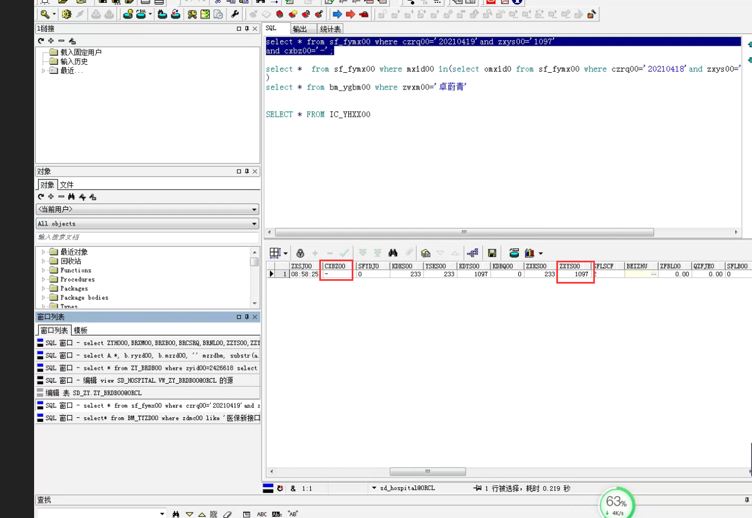Click the SELECT * FROM IC_YHXX00 line
The height and width of the screenshot is (518, 752).
pos(318,115)
